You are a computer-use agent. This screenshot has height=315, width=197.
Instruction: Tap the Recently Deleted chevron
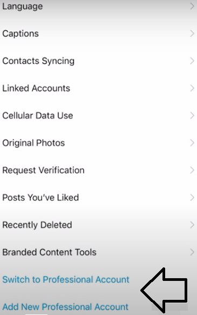click(192, 225)
